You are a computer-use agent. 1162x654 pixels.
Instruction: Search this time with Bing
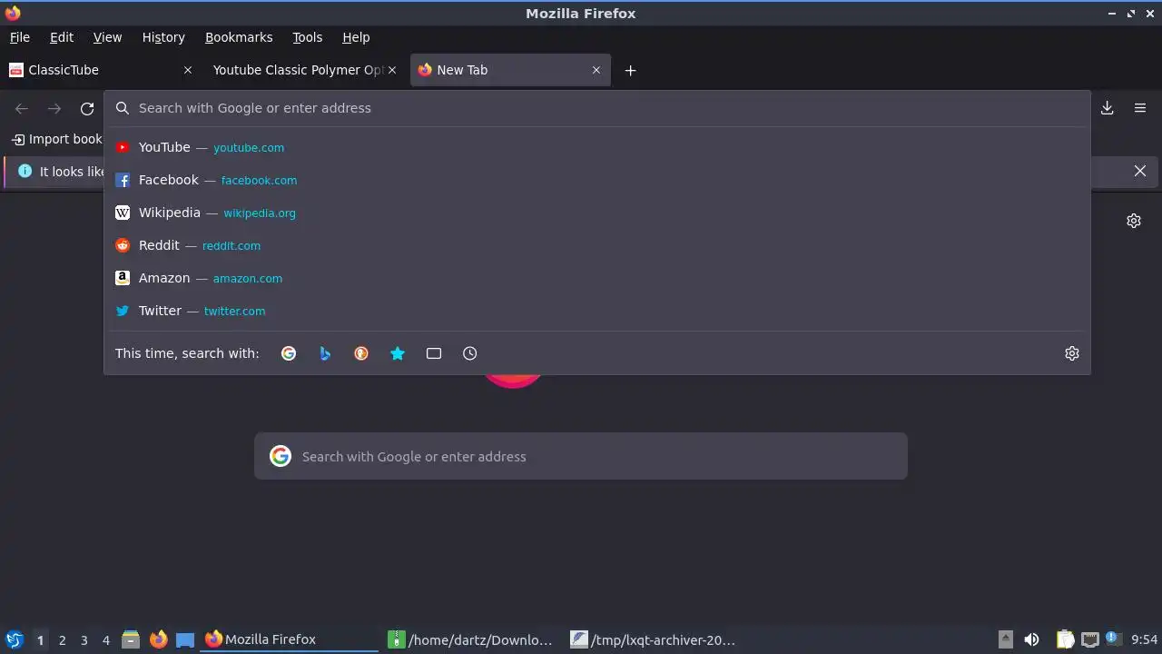tap(325, 353)
